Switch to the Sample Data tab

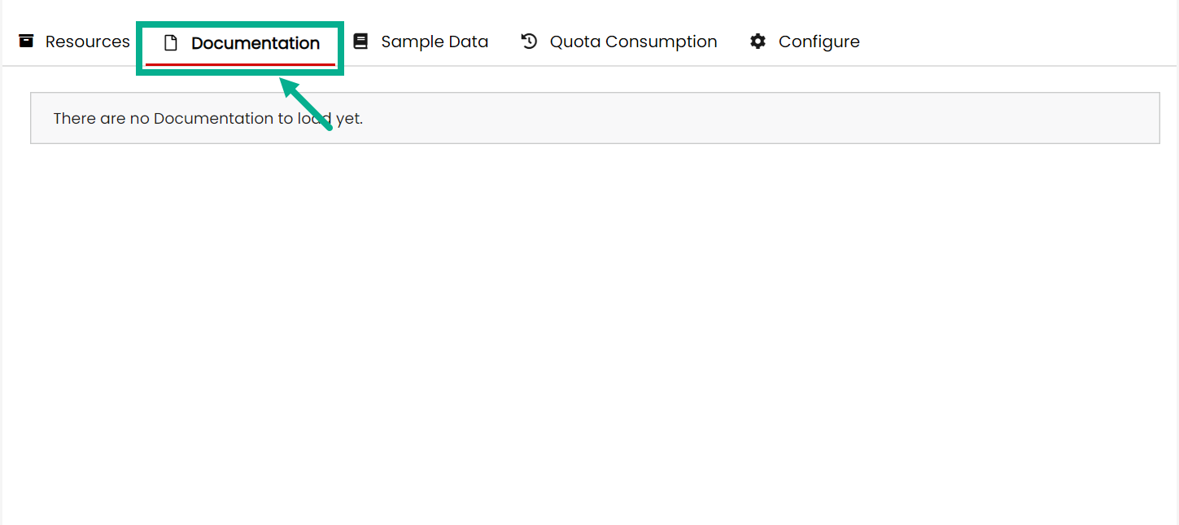click(x=434, y=42)
